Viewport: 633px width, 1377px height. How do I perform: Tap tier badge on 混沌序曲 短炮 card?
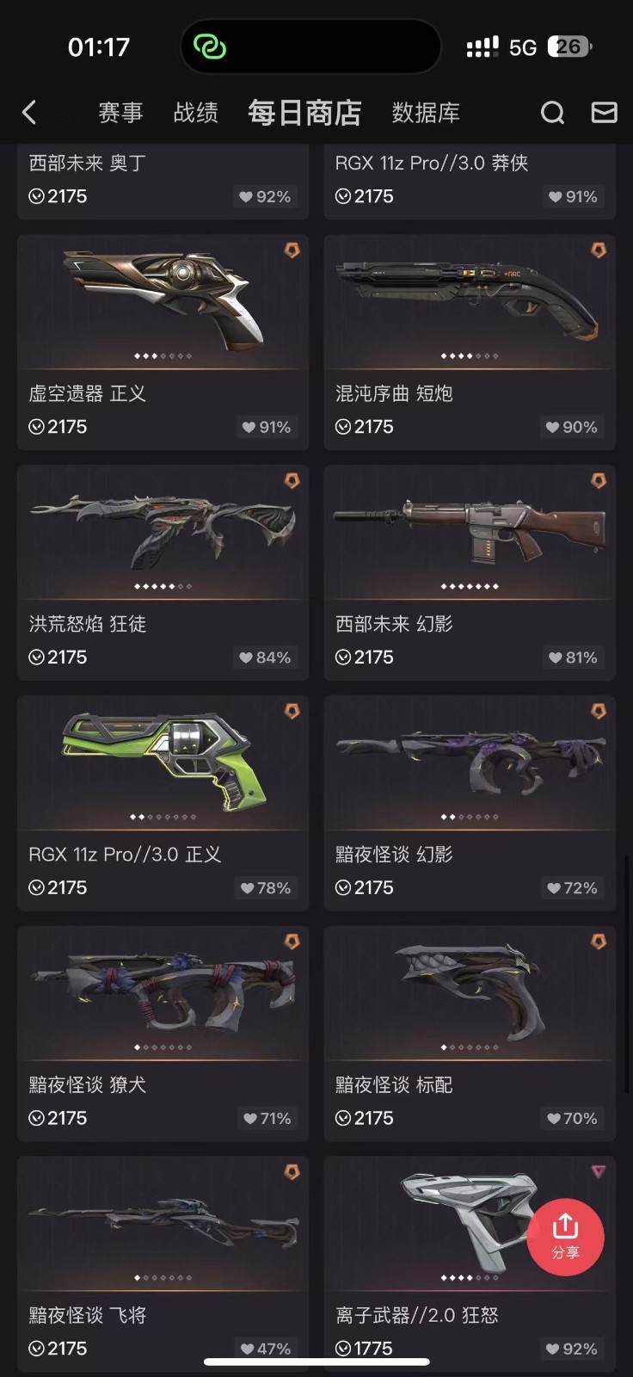[x=599, y=250]
